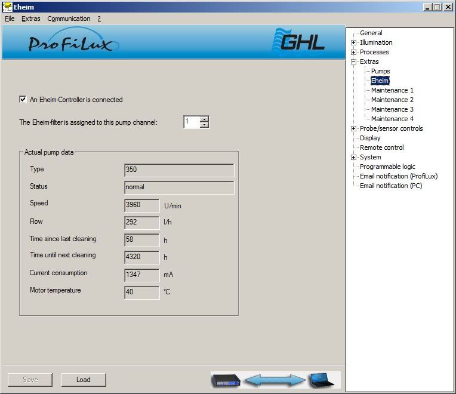This screenshot has width=456, height=394.
Task: Click the blue double-arrow connection icon
Action: click(x=275, y=380)
